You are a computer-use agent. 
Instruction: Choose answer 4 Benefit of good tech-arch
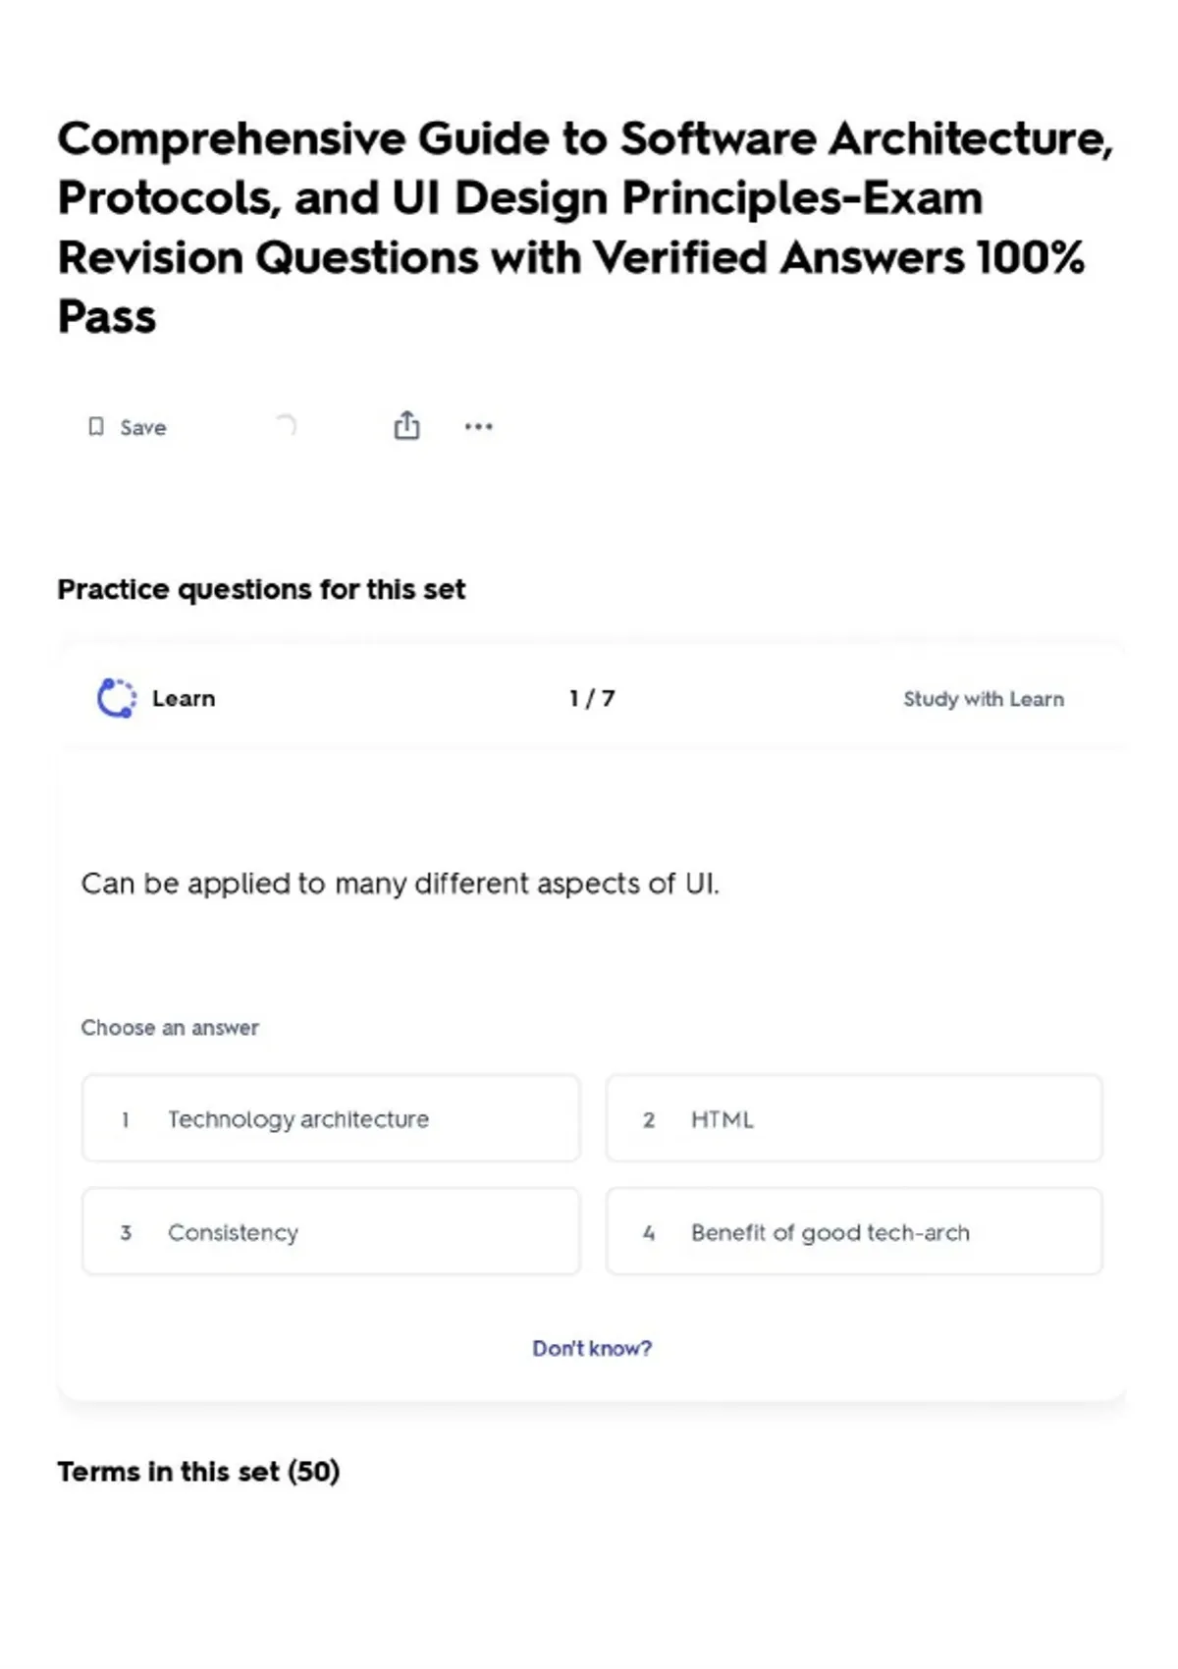(x=854, y=1231)
